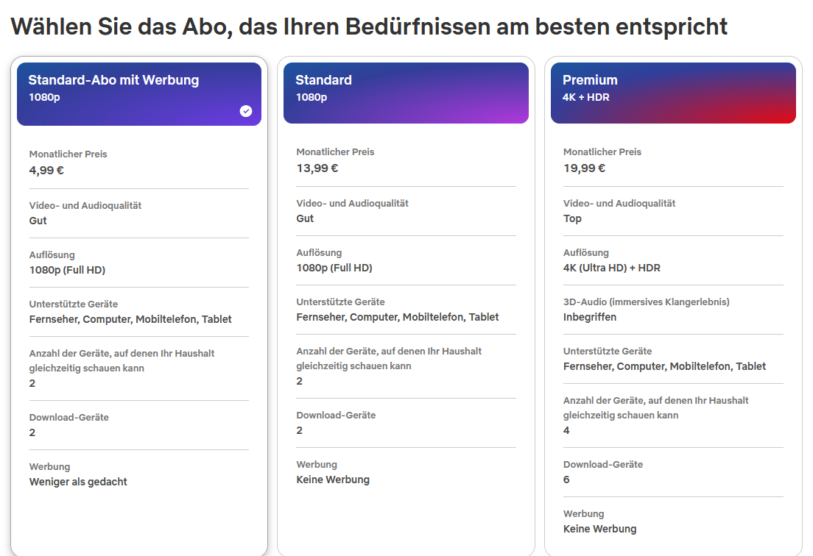813x556 pixels.
Task: Click the simultaneous devices value '4' in Premium
Action: (566, 431)
